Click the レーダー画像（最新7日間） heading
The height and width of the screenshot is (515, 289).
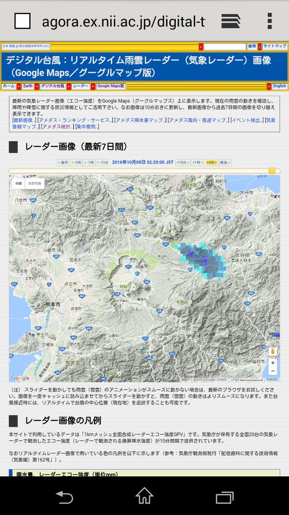pos(76,147)
